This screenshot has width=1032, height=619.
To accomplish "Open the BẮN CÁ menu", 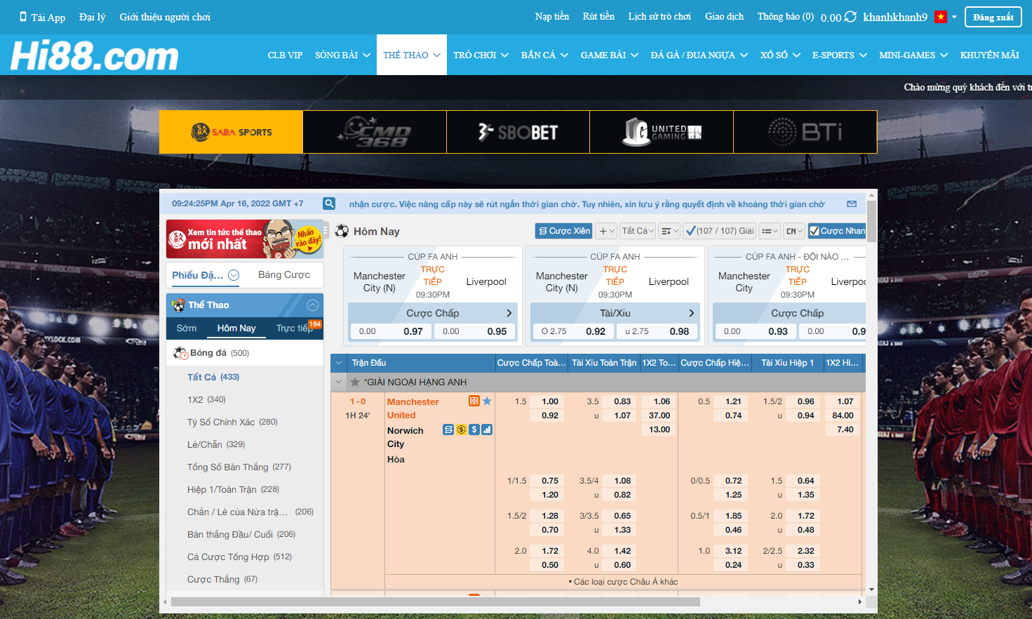I will tap(544, 55).
